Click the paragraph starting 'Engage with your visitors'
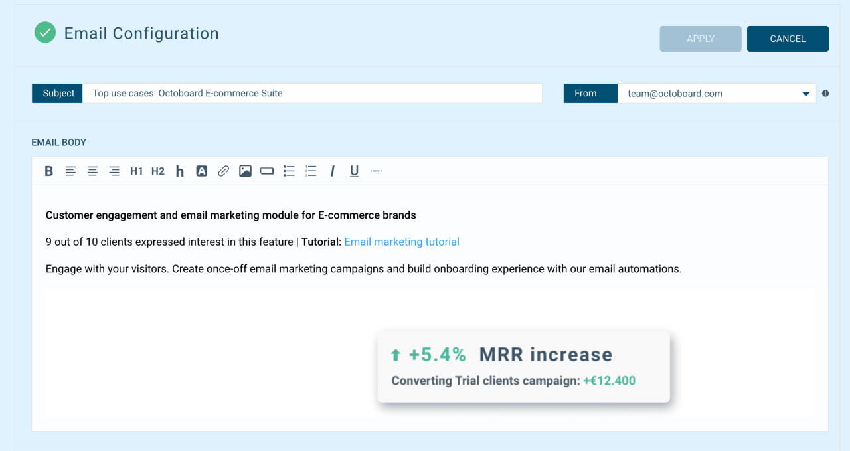This screenshot has height=451, width=850. coord(364,269)
